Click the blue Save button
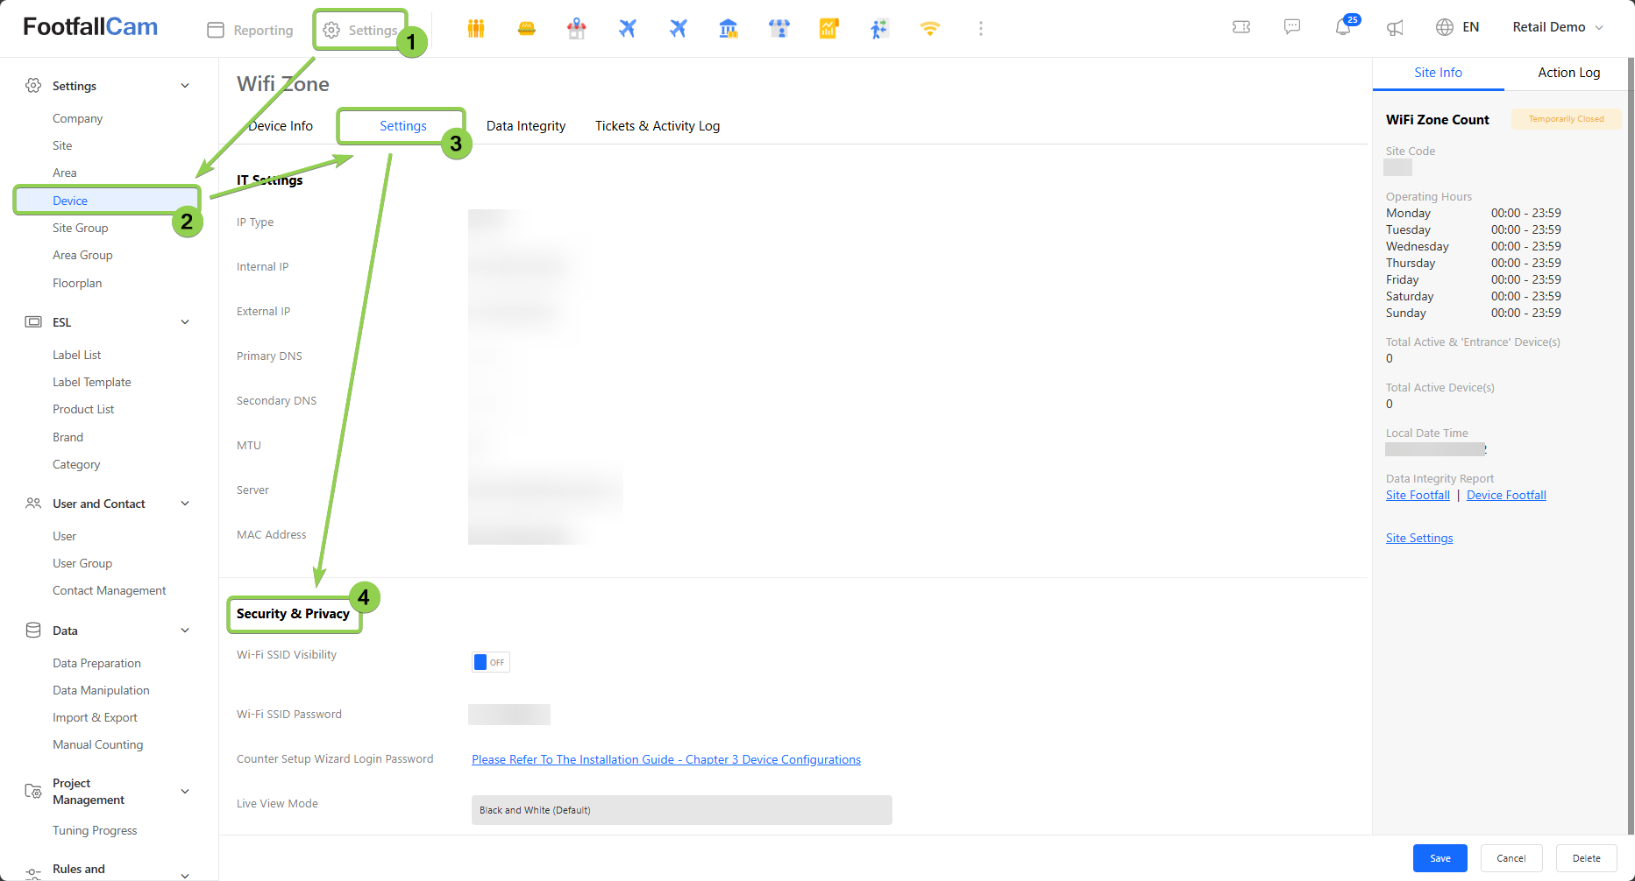This screenshot has width=1635, height=881. pos(1440,858)
